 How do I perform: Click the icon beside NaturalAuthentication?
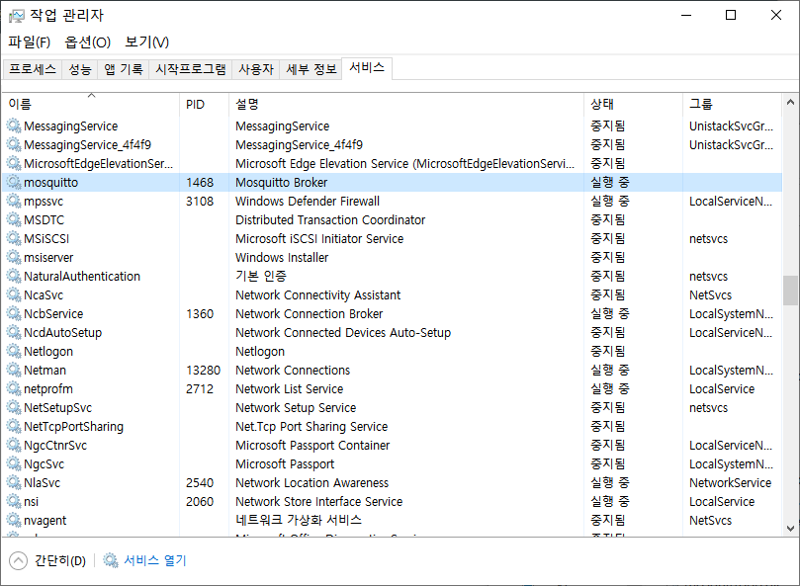pyautogui.click(x=14, y=276)
